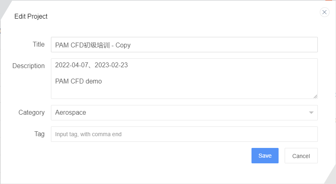Viewport: 336px width, 184px height.
Task: Click the Description field label
Action: click(28, 66)
